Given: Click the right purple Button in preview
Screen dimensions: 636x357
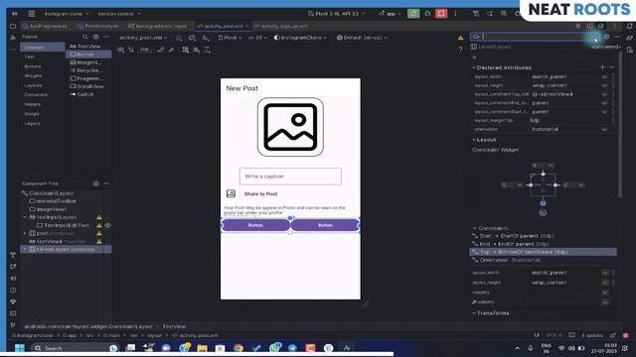Looking at the screenshot, I should (x=325, y=225).
